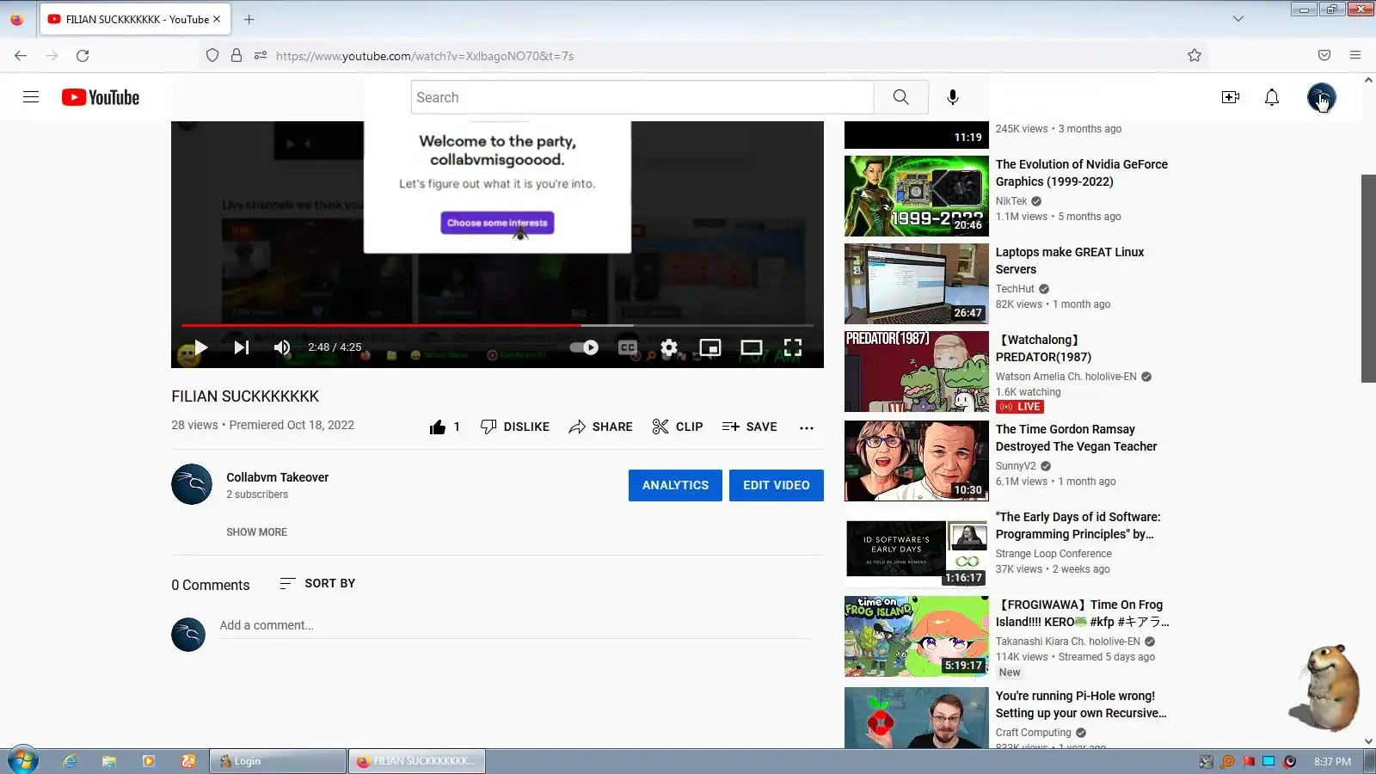Open the Gordon Ramsay video thumbnail
Image resolution: width=1376 pixels, height=774 pixels.
pyautogui.click(x=917, y=461)
